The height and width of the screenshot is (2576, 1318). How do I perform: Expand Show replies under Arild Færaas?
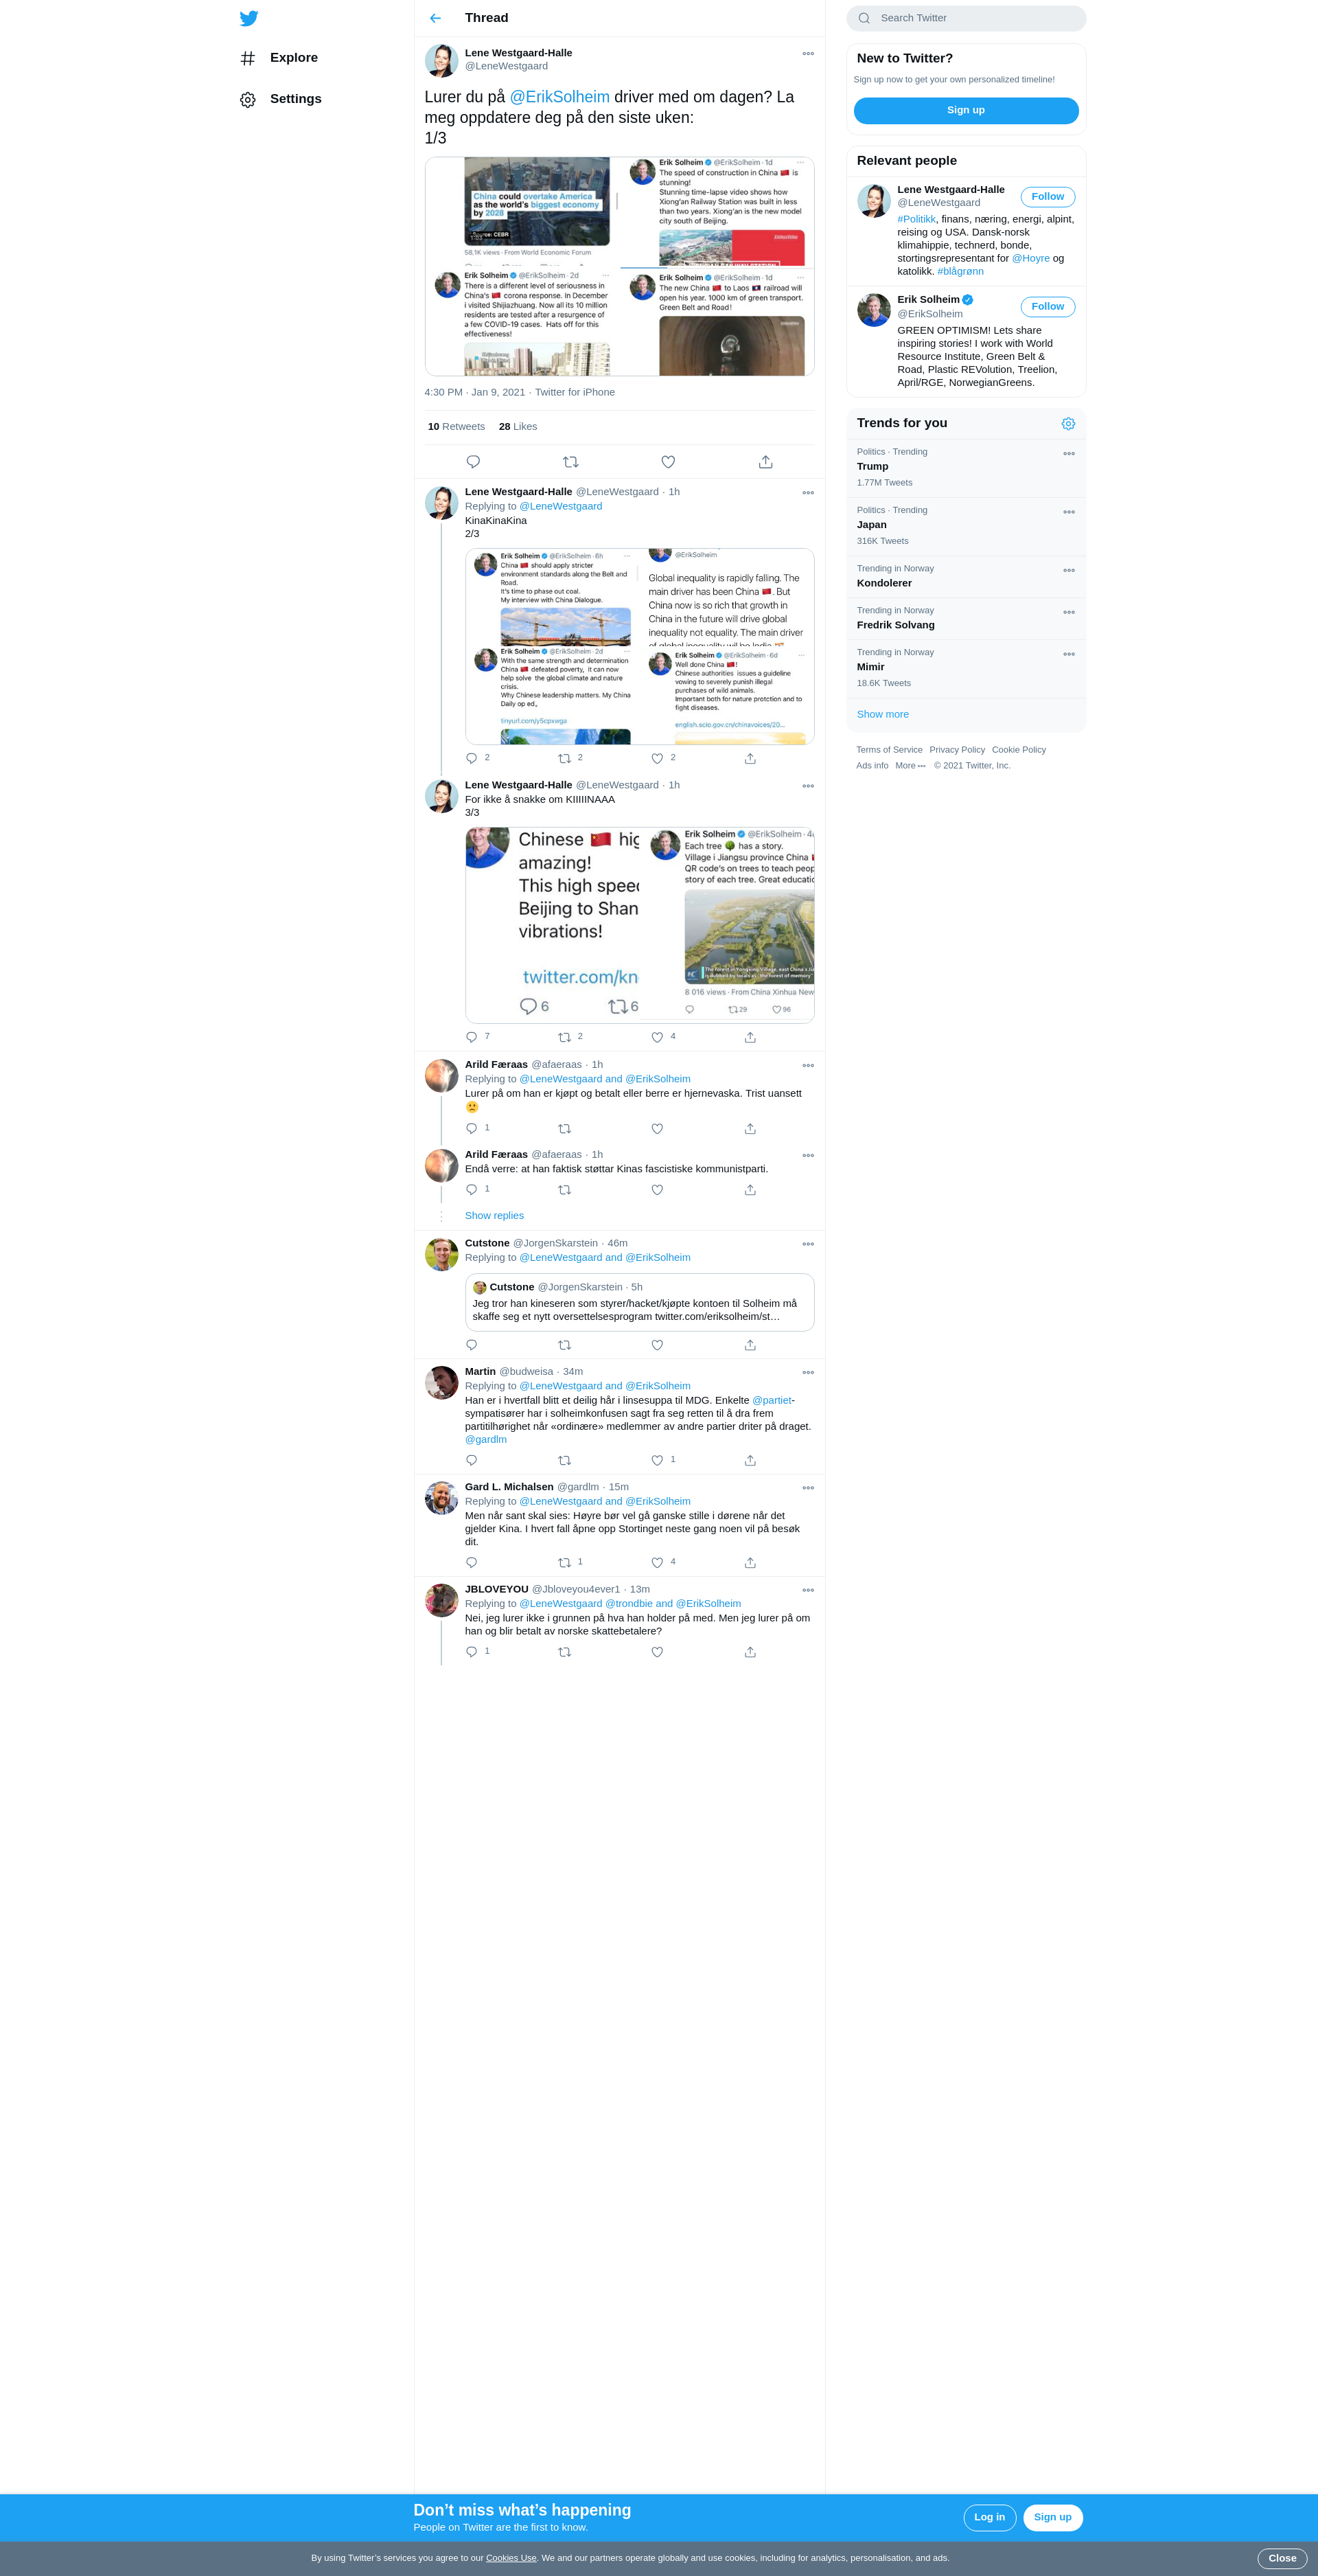point(495,1216)
